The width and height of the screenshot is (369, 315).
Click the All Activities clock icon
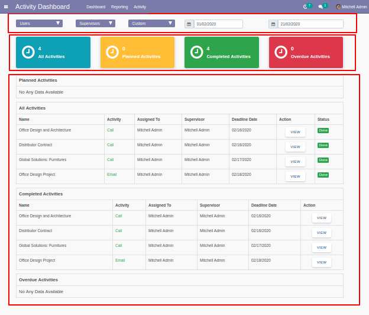coord(28,52)
